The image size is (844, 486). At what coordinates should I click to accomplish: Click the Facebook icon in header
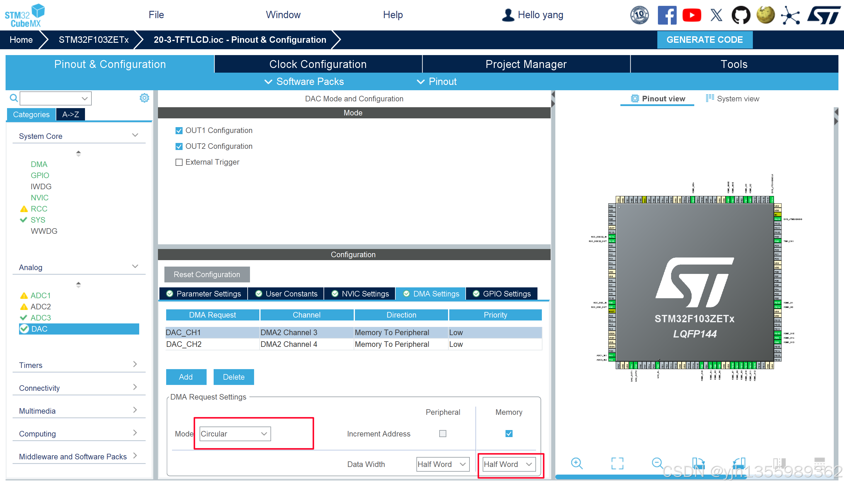(667, 15)
